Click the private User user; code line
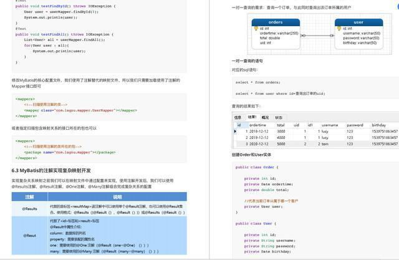 pos(263,206)
